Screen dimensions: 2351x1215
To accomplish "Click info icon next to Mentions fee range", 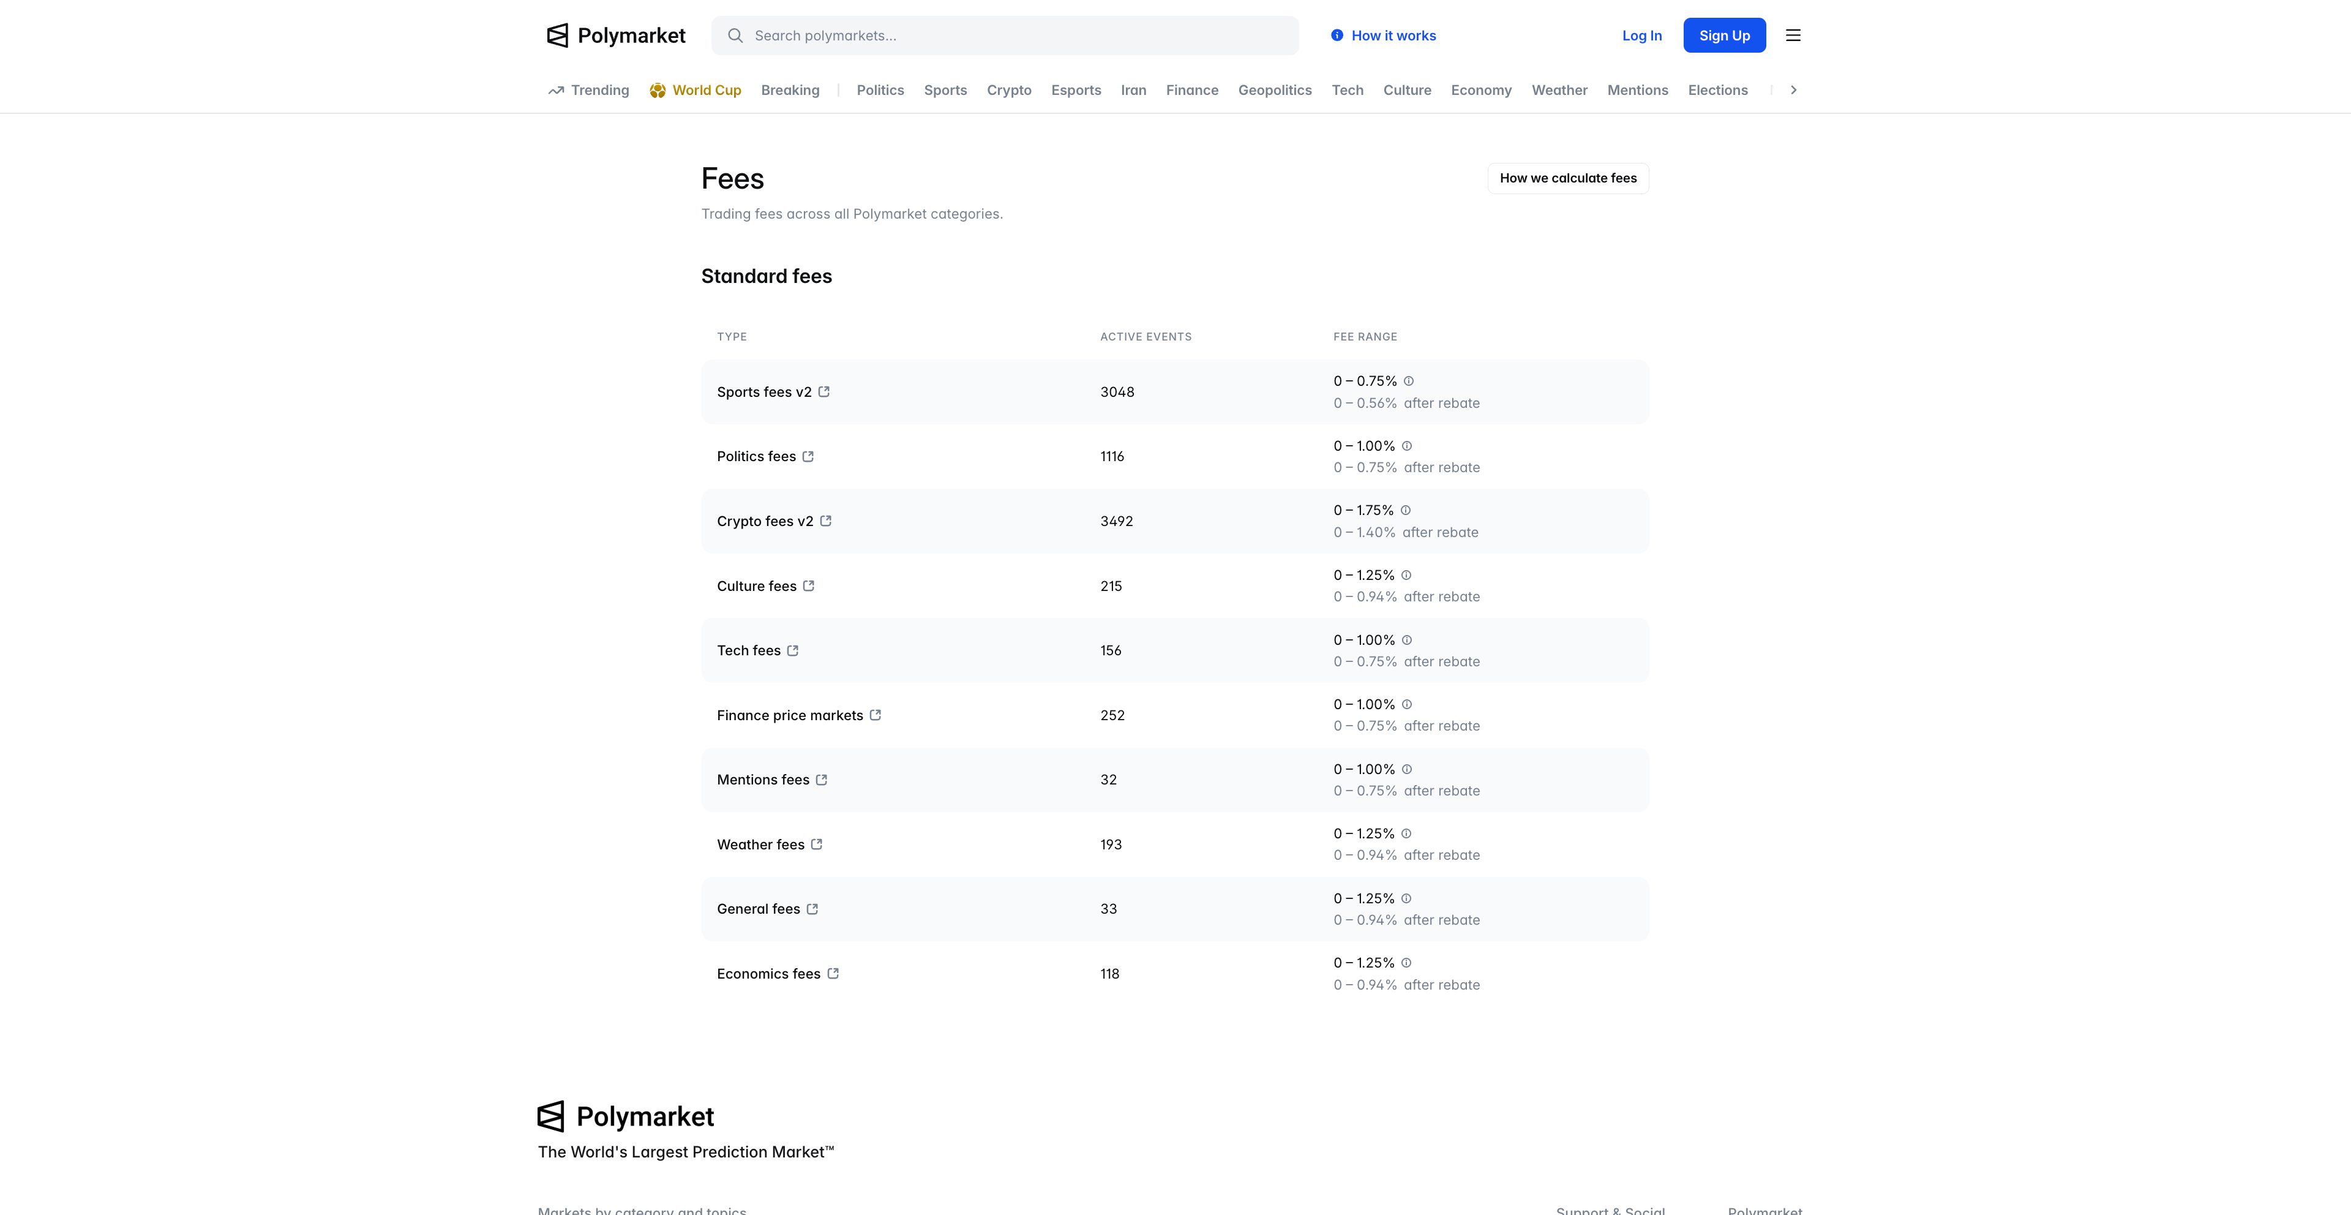I will pos(1406,769).
